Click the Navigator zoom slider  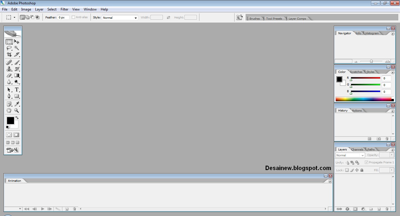click(x=371, y=61)
